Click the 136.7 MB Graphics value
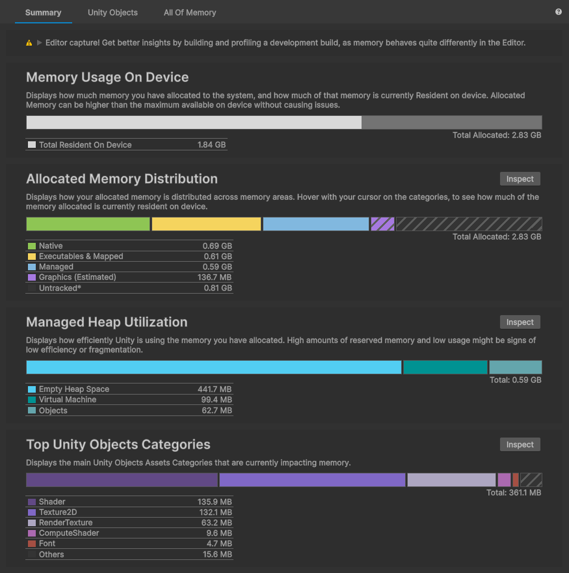This screenshot has width=569, height=573. pyautogui.click(x=215, y=277)
